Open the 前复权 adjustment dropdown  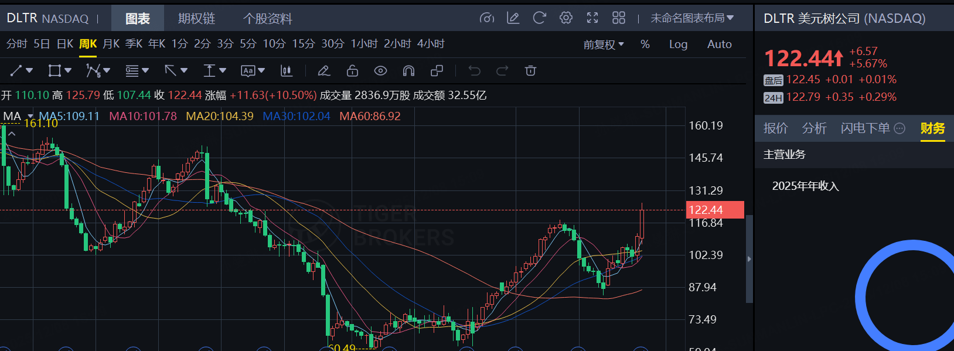(604, 45)
